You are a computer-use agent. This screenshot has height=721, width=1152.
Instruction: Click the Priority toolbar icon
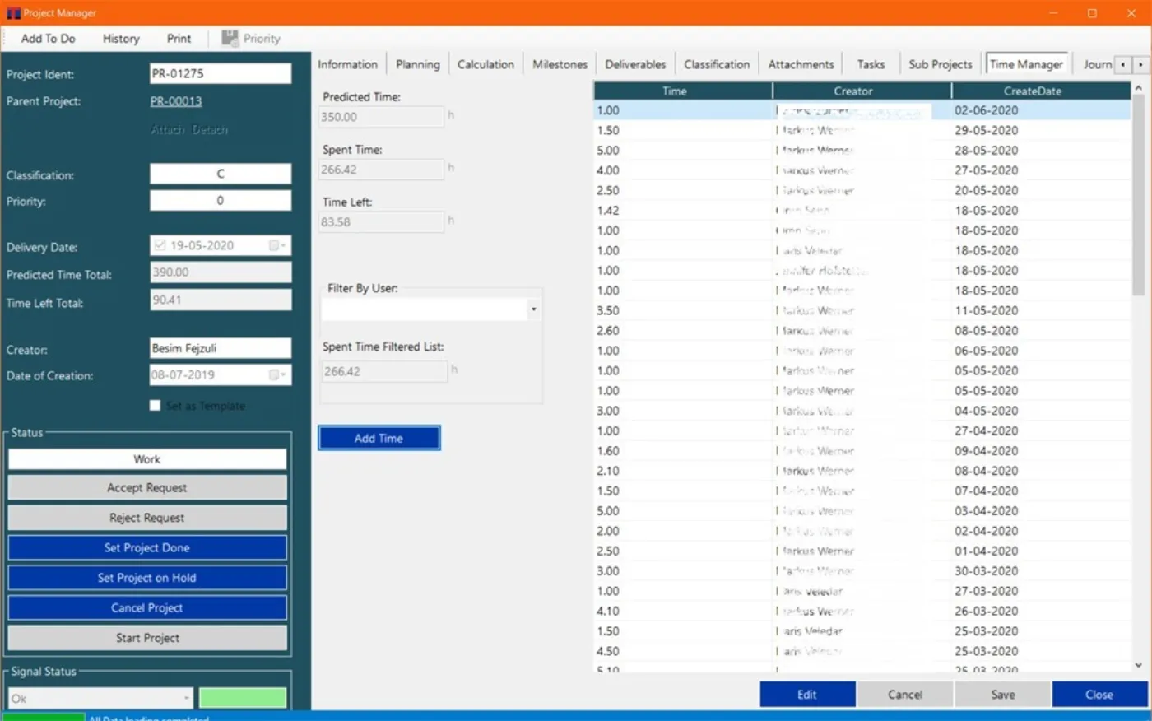click(230, 39)
